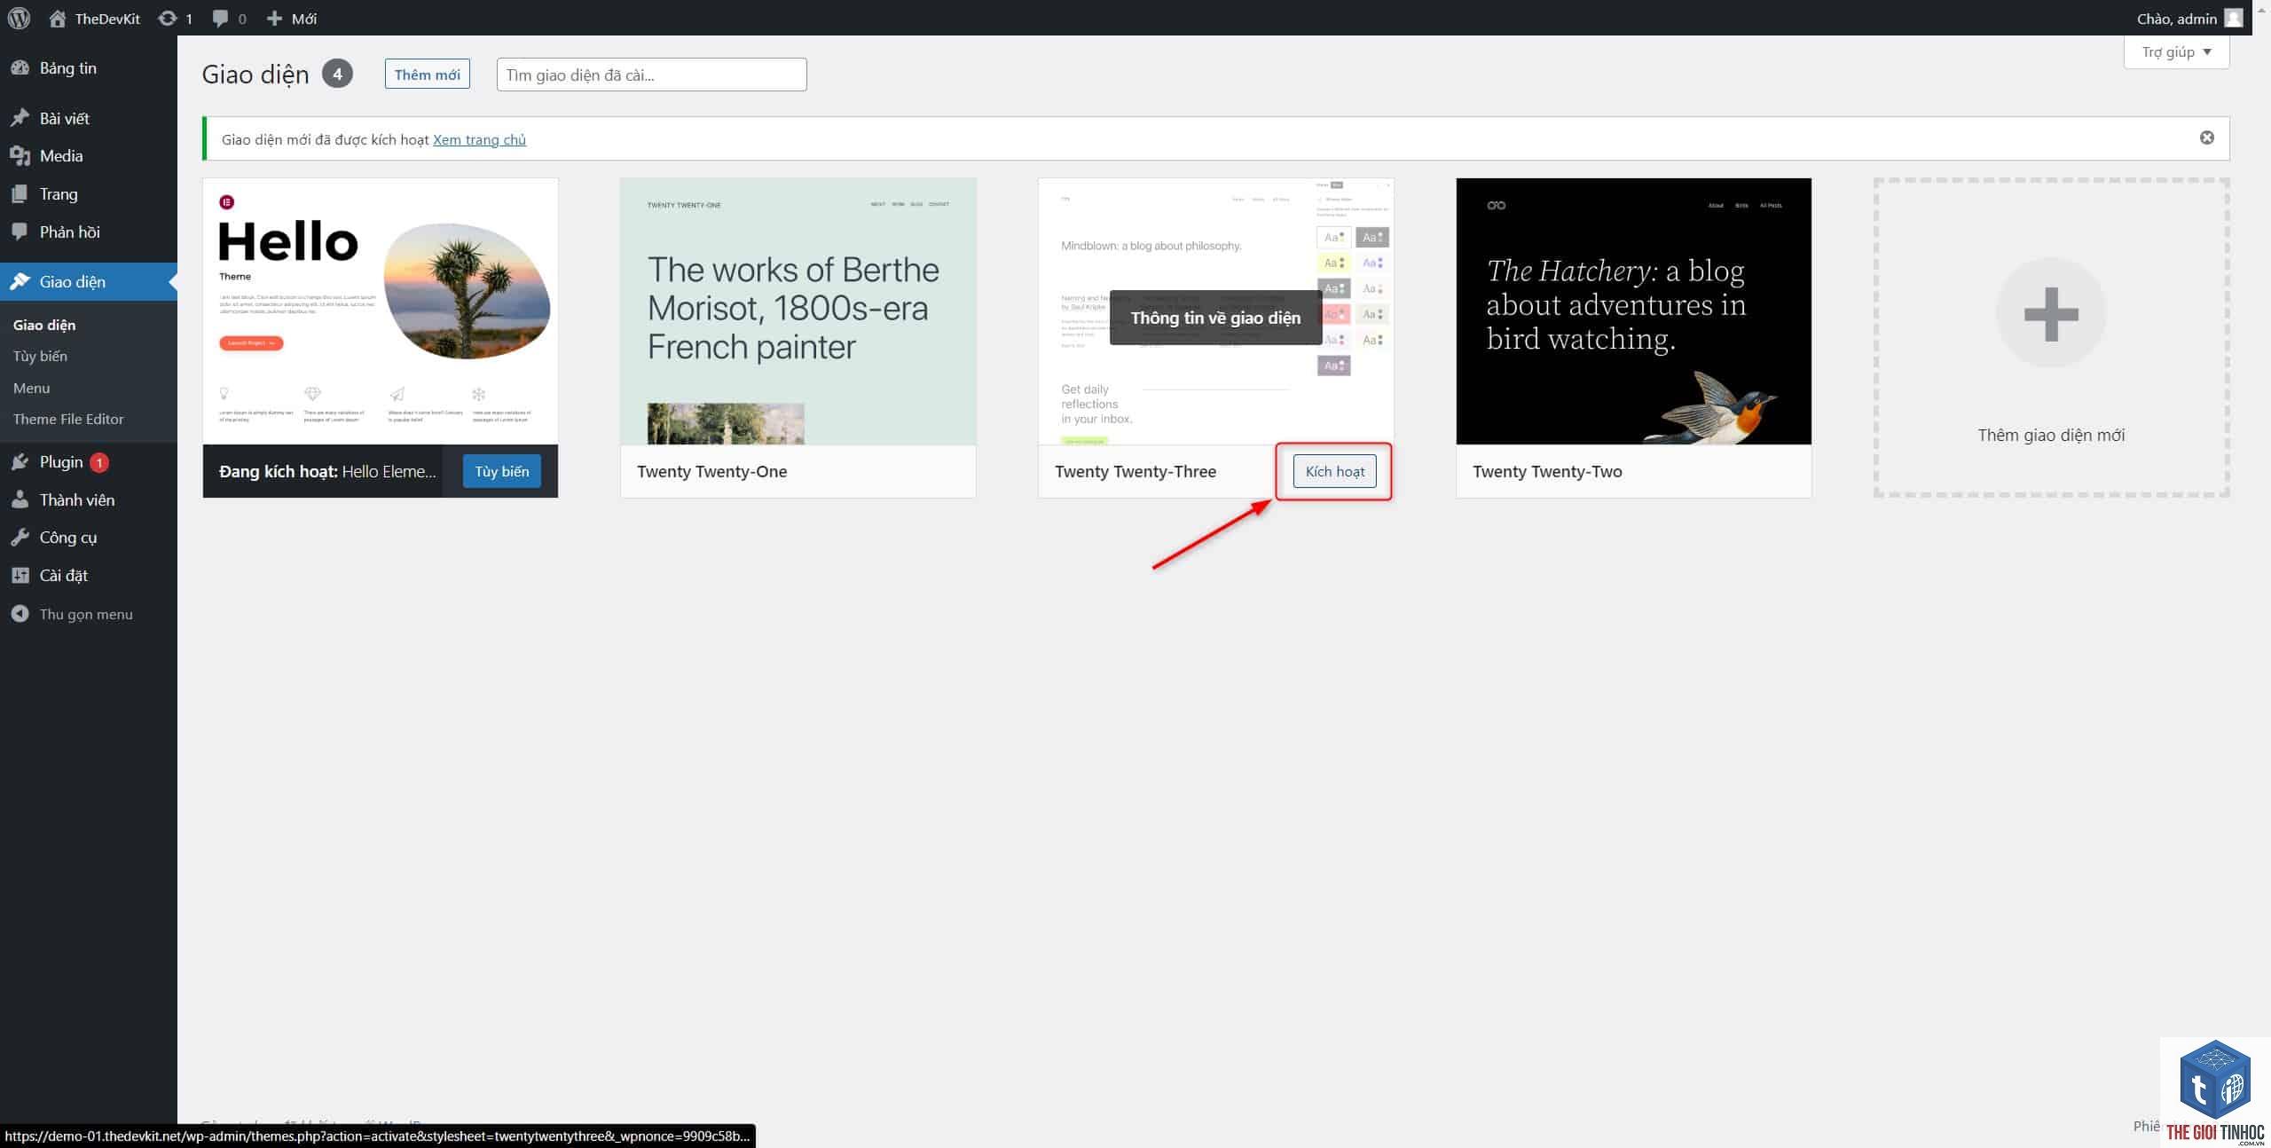Select the Giao diện submenu entry

point(44,325)
